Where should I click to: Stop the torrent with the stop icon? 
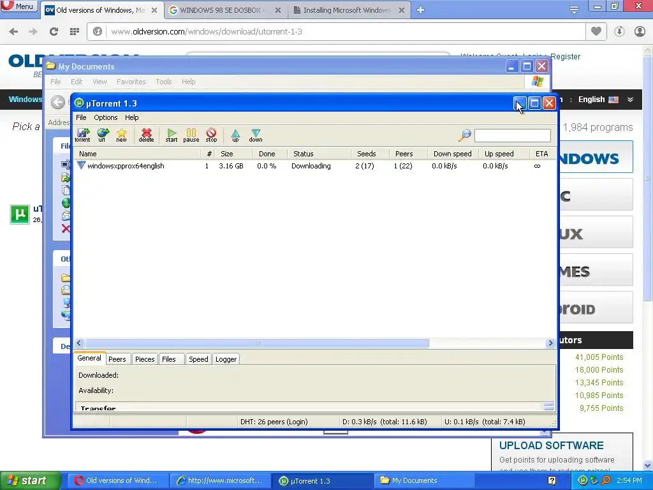pos(211,135)
